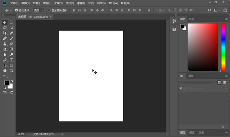
Task: Toggle the 显示变换控件 checkbox
Action: click(49, 10)
